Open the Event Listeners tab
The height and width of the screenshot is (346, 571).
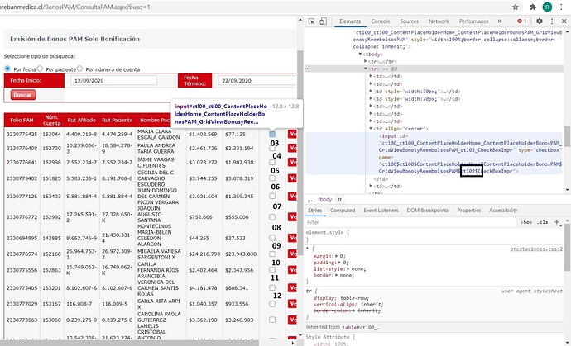click(x=381, y=211)
